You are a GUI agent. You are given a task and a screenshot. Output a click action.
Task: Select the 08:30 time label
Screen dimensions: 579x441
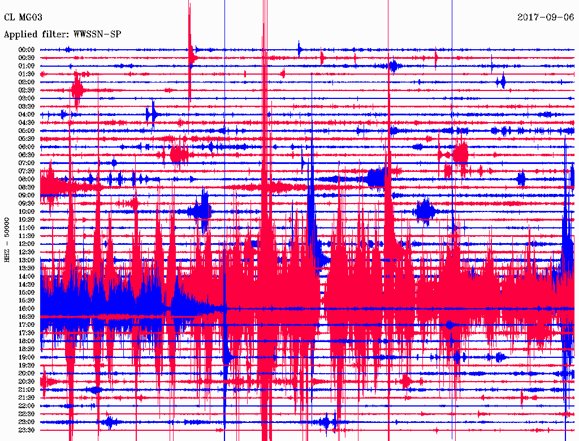27,187
